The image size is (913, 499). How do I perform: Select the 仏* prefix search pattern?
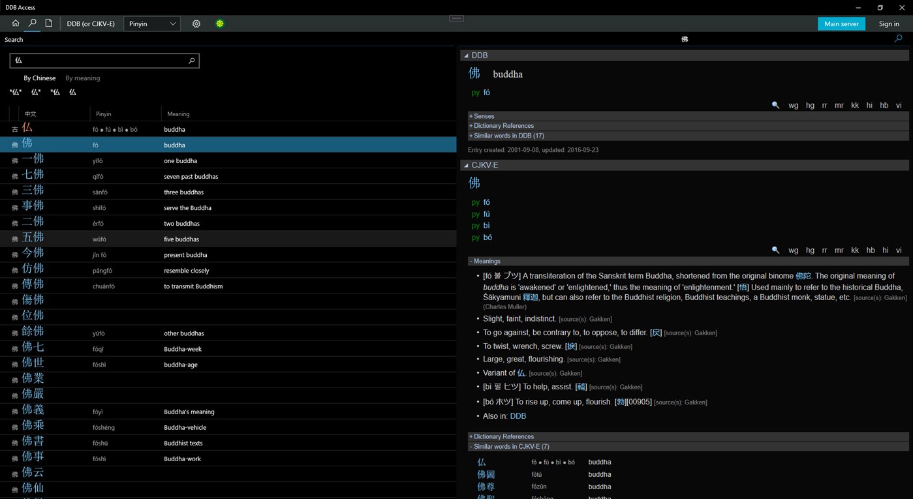pyautogui.click(x=37, y=92)
